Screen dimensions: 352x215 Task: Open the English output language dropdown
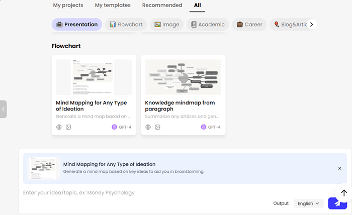pos(308,203)
